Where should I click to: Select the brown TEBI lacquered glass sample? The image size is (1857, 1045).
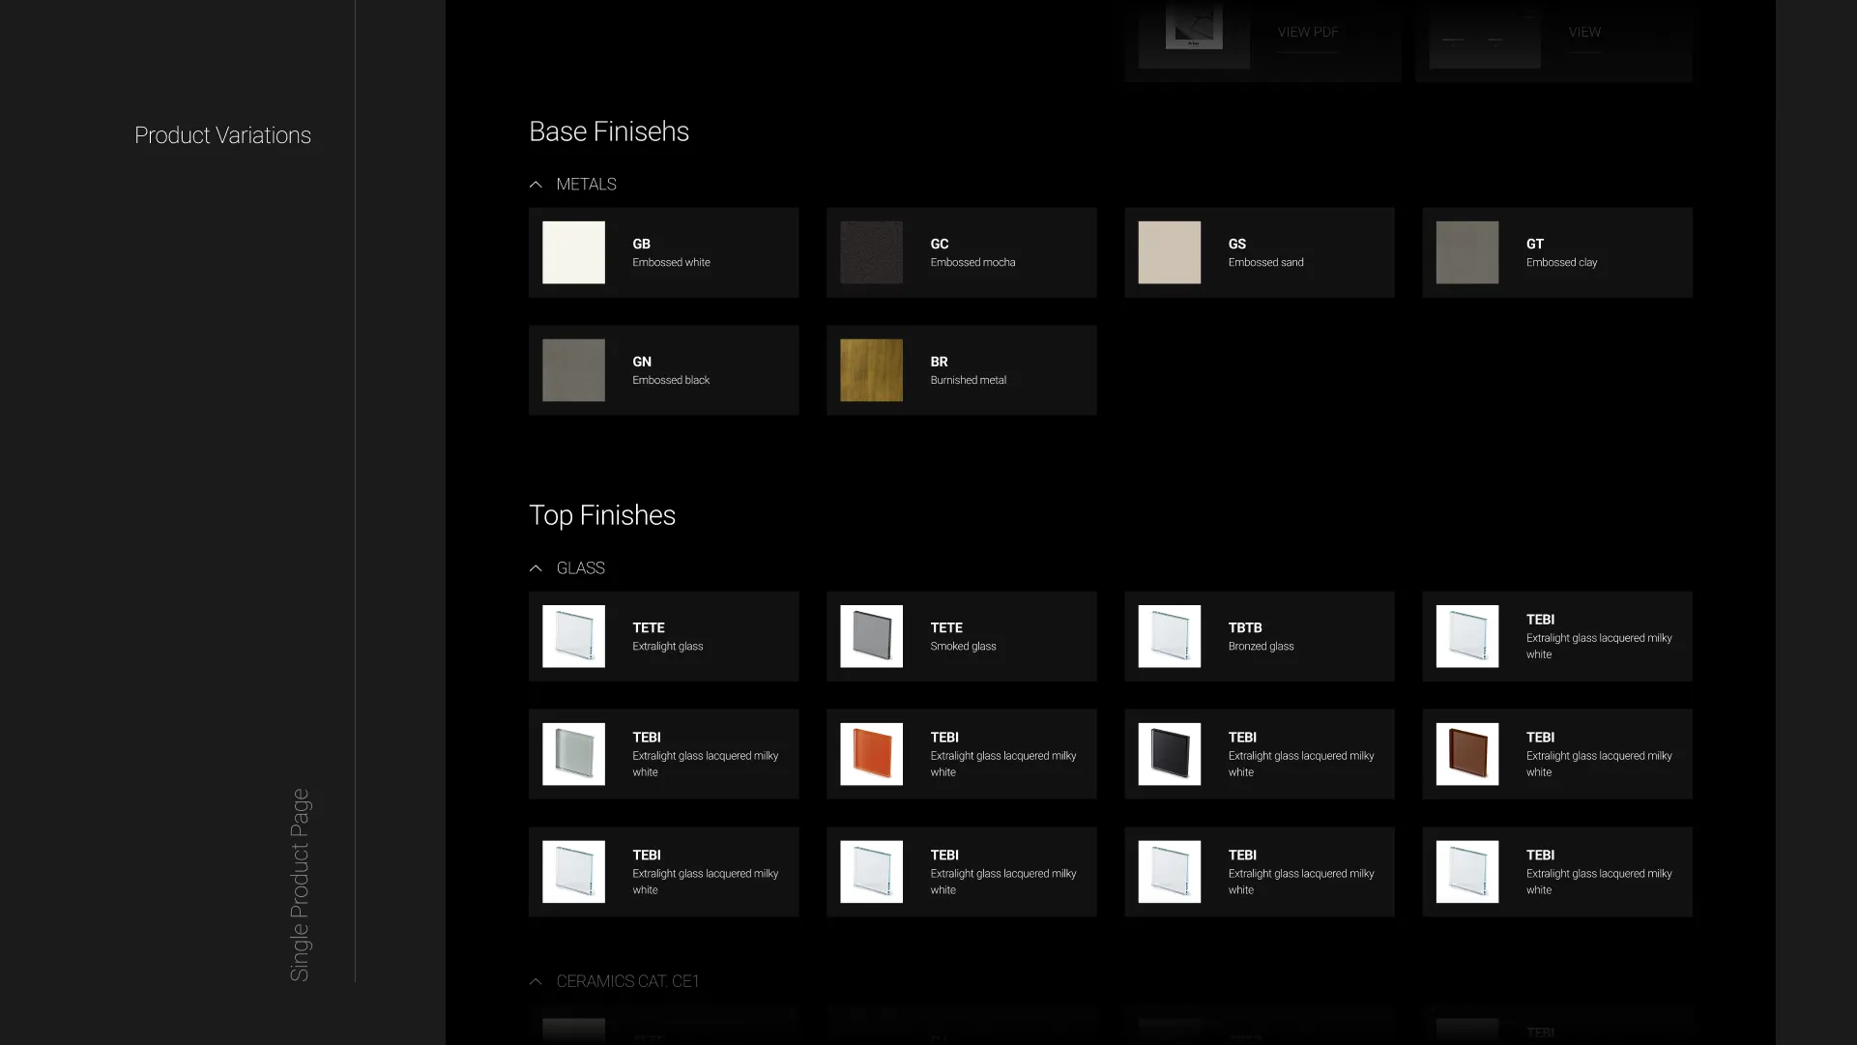click(x=1466, y=754)
